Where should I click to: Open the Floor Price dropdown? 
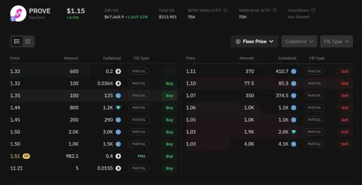point(254,42)
